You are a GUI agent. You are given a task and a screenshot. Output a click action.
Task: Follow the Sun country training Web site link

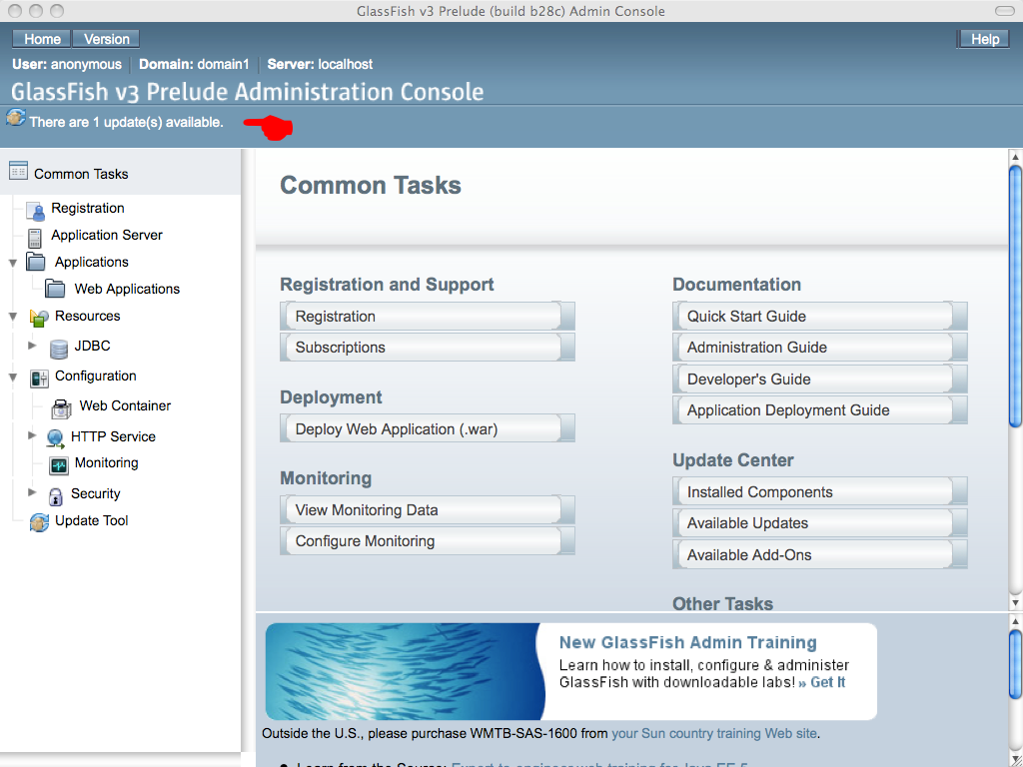click(x=713, y=733)
